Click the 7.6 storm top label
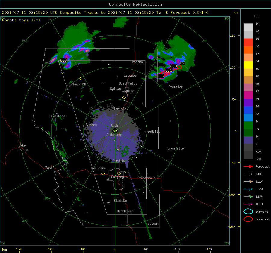The width and height of the screenshot is (271, 253). point(160,76)
